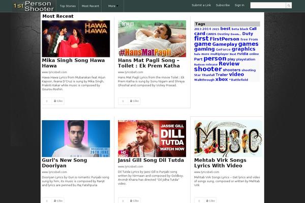The width and height of the screenshot is (305, 203).
Task: Select the 'Titanfall' tag
Action: pos(208,75)
